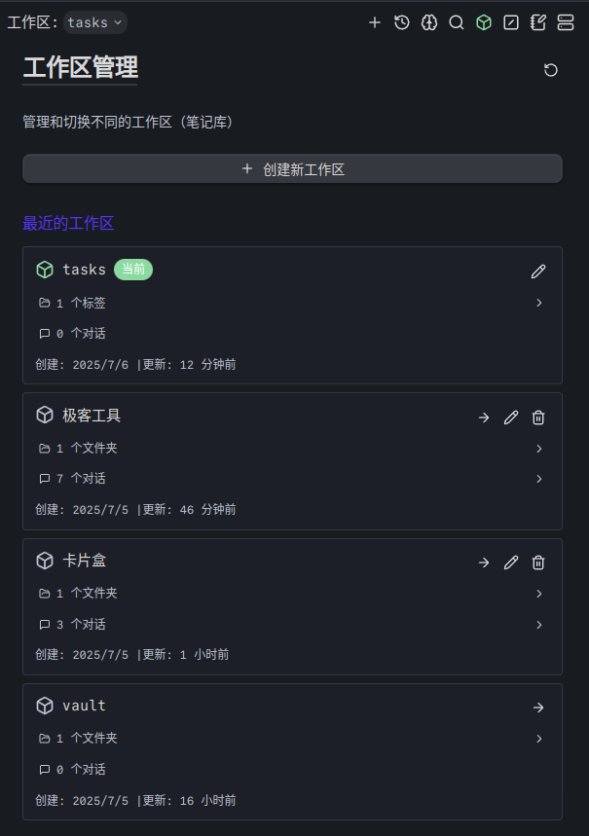Switch to 极客工具 workspace via its arrow
The width and height of the screenshot is (589, 836).
tap(484, 418)
